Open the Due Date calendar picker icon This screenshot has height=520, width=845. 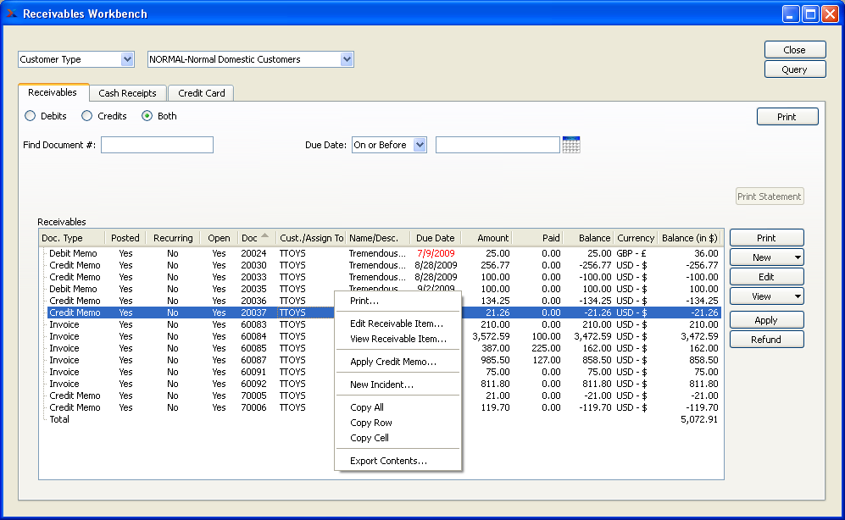570,145
